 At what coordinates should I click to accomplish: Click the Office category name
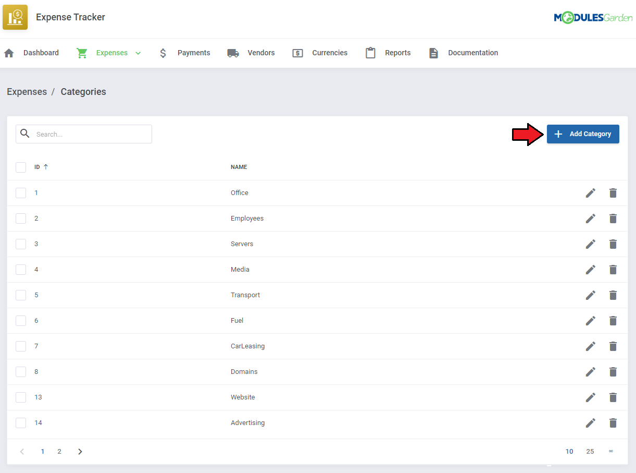tap(240, 193)
